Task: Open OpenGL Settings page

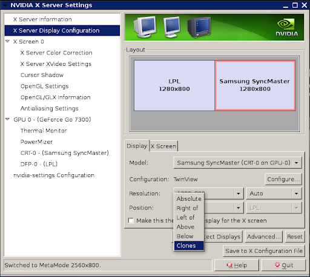Action: coord(45,86)
